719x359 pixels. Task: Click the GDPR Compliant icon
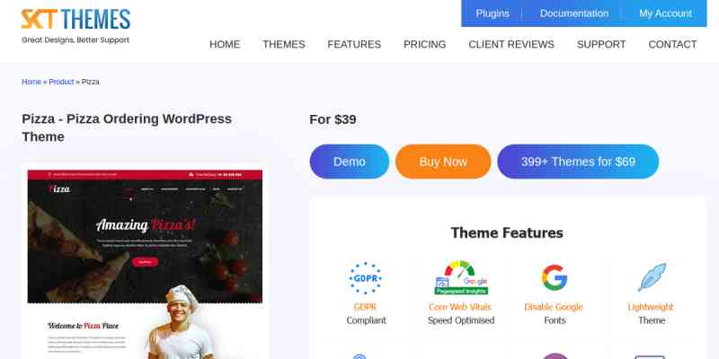pos(366,278)
